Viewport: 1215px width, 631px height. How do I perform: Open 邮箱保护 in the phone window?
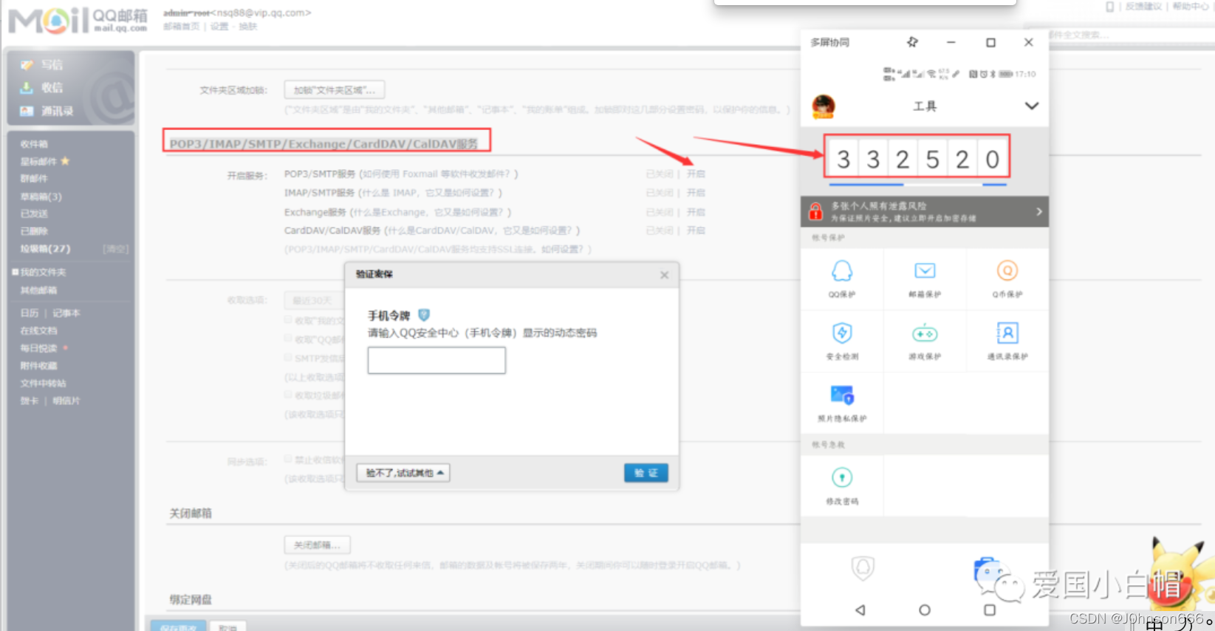click(x=925, y=279)
